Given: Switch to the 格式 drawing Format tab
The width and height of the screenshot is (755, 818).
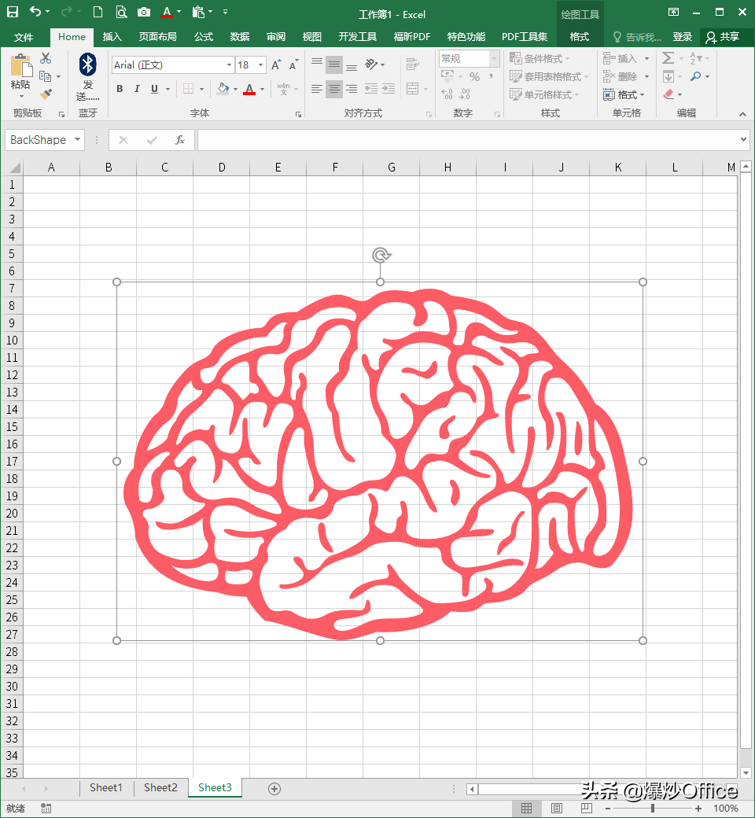Looking at the screenshot, I should click(x=579, y=37).
